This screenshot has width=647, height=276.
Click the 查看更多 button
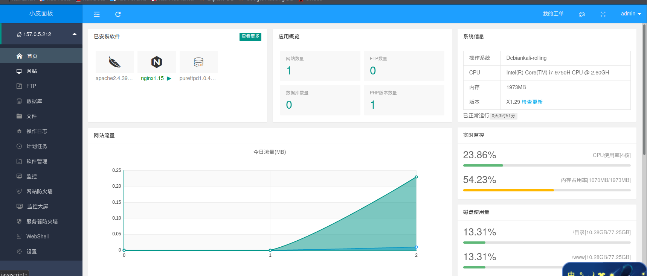[250, 36]
